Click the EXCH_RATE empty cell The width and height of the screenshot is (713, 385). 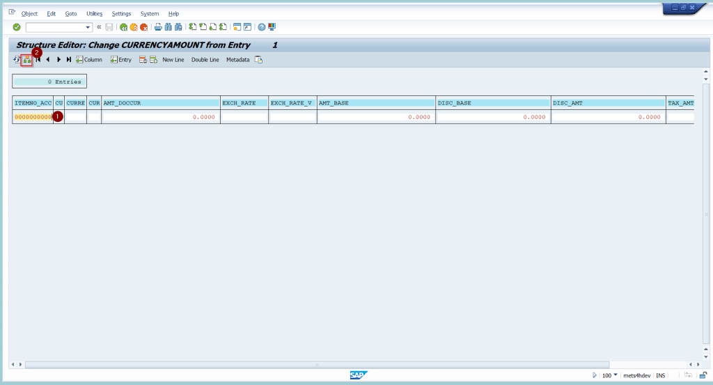[x=244, y=117]
